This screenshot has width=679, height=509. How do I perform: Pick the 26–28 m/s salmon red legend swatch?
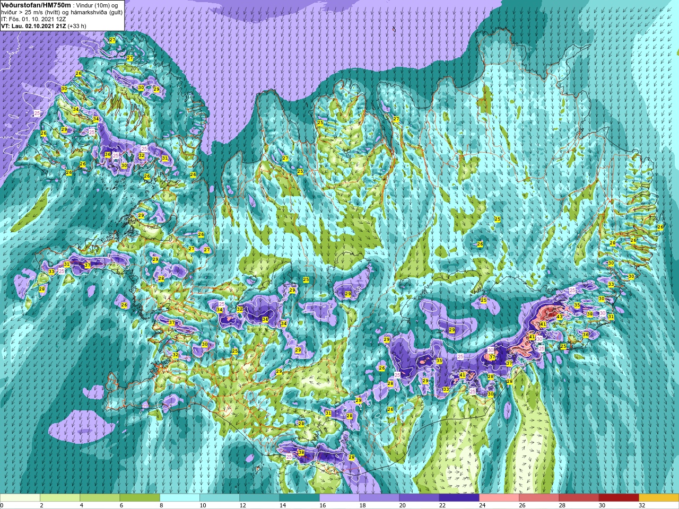[x=539, y=498]
